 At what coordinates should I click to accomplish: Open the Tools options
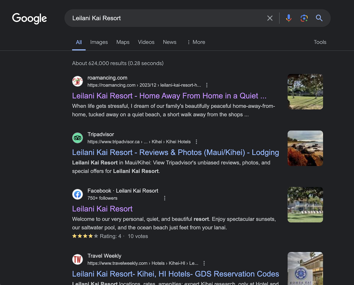(320, 42)
